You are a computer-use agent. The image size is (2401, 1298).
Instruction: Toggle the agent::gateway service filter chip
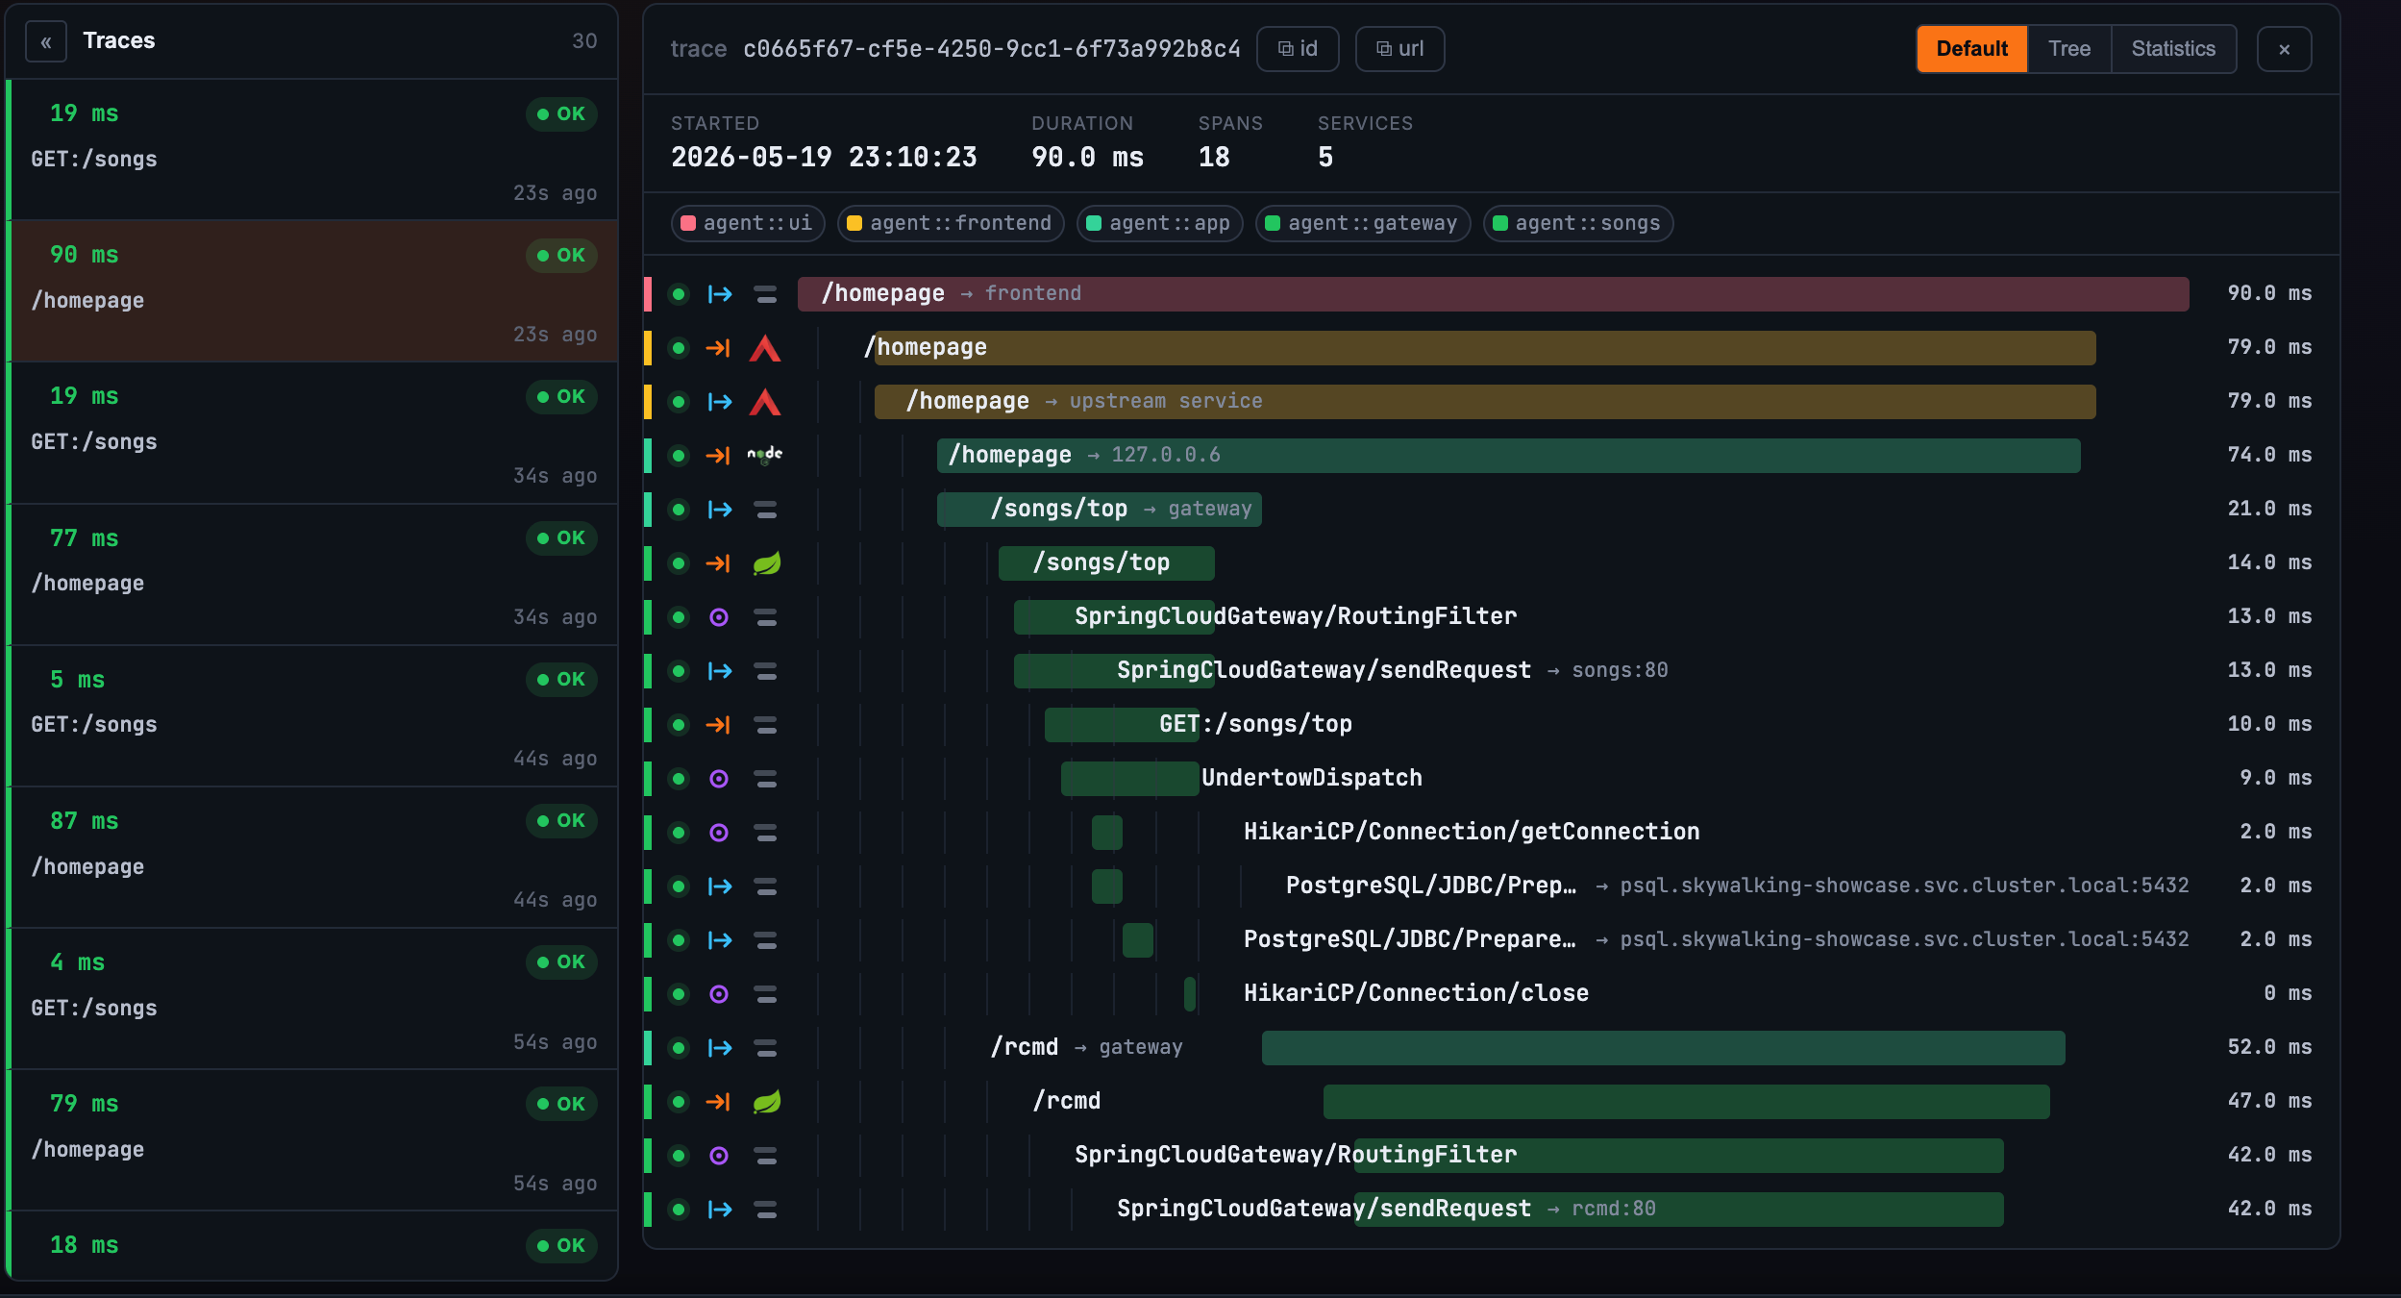click(1362, 223)
